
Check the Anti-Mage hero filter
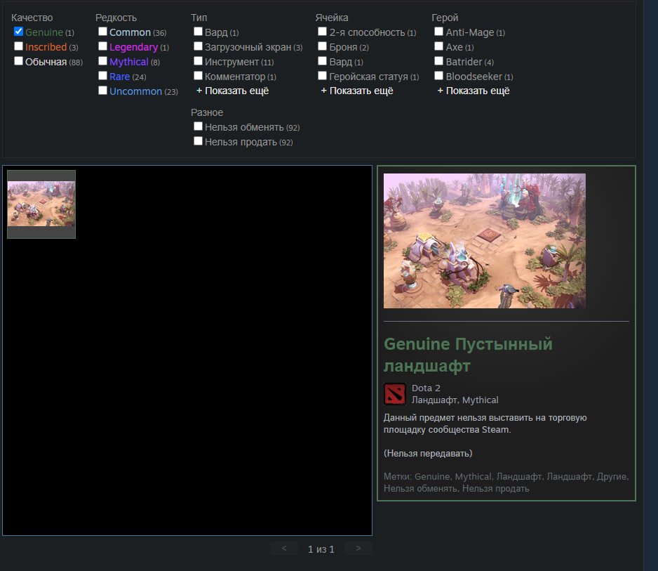pyautogui.click(x=439, y=32)
